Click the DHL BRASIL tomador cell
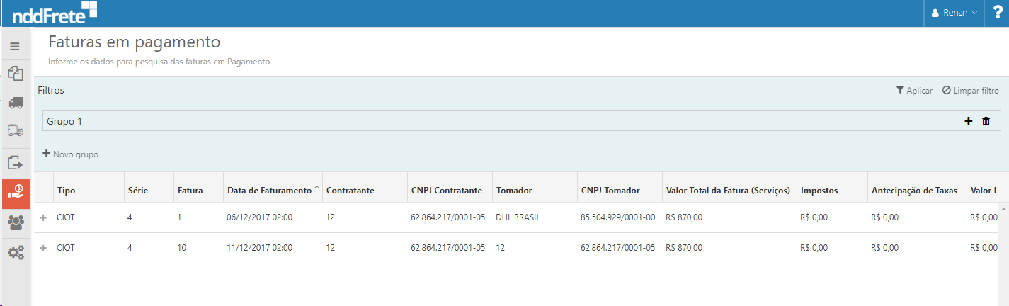This screenshot has height=306, width=1009. [x=518, y=217]
